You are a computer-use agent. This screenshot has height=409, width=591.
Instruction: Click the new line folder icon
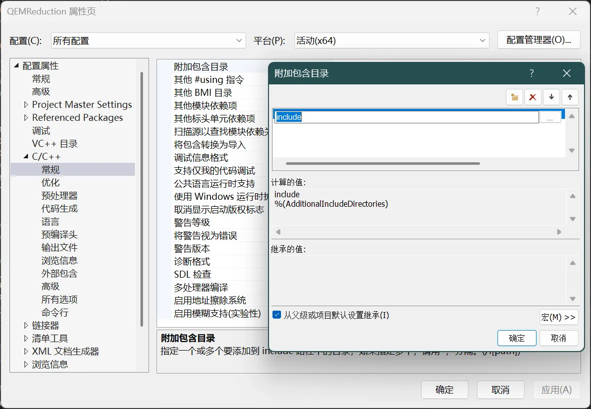[x=514, y=97]
